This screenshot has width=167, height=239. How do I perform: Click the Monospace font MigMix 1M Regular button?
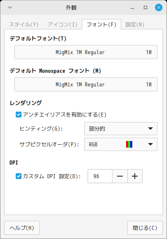tap(86, 84)
